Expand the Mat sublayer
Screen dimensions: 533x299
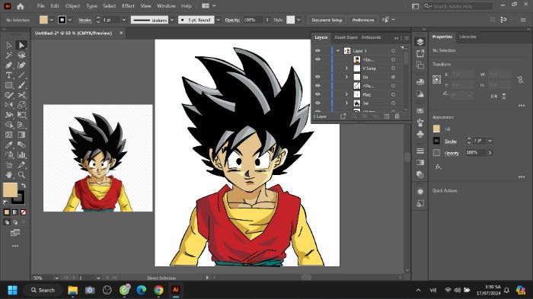346,94
